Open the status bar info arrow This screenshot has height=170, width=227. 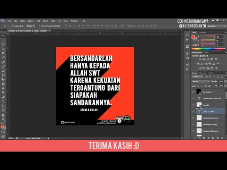click(x=48, y=138)
